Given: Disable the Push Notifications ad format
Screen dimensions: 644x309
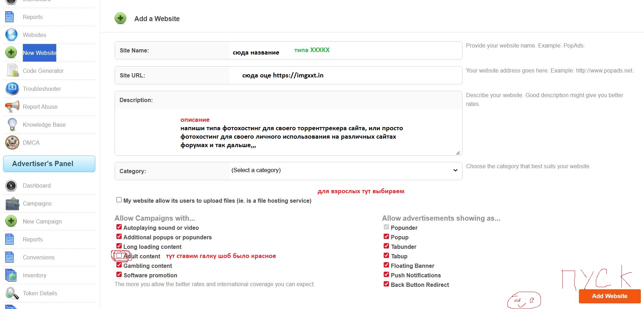Looking at the screenshot, I should click(x=386, y=275).
